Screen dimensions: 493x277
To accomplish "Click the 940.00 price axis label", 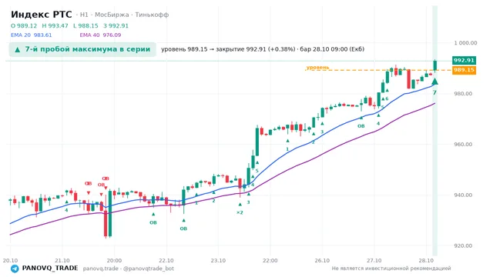I will point(463,195).
